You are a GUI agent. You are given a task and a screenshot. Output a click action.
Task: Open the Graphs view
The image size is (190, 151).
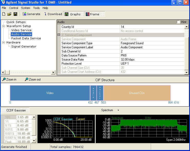74,14
